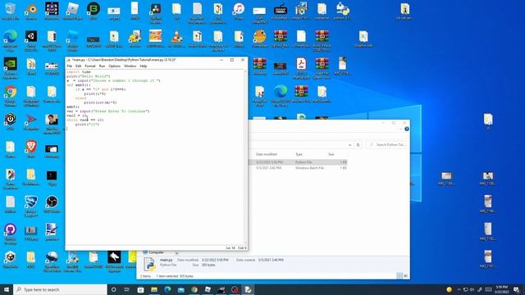Select the Unity Hub desktop shortcut
Screen dimensions: 525x295
tap(31, 39)
